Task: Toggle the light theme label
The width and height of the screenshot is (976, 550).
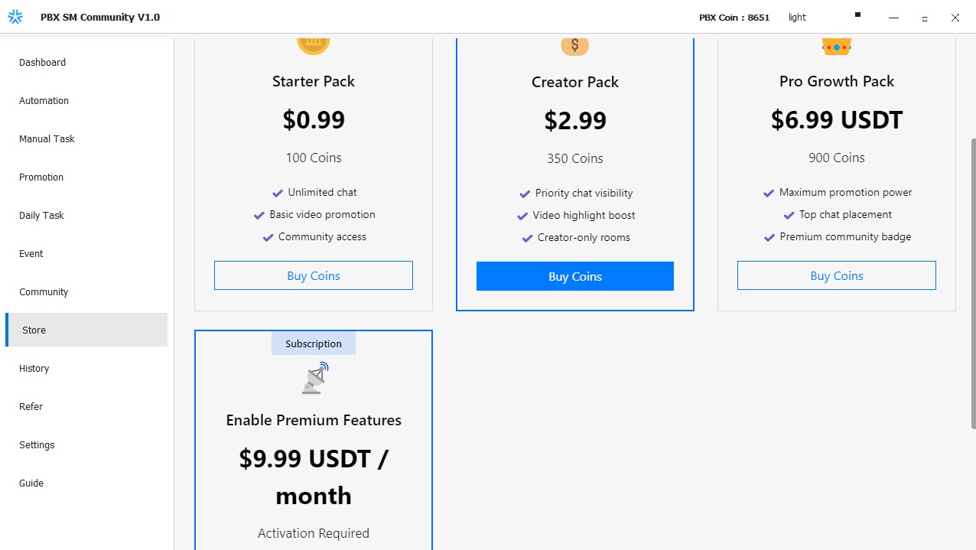Action: point(797,18)
